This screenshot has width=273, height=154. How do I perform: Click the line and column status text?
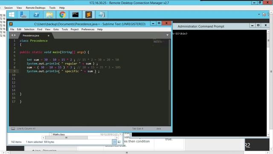[x=26, y=129]
